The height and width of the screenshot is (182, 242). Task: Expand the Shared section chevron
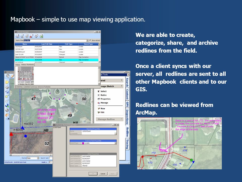pos(122,80)
